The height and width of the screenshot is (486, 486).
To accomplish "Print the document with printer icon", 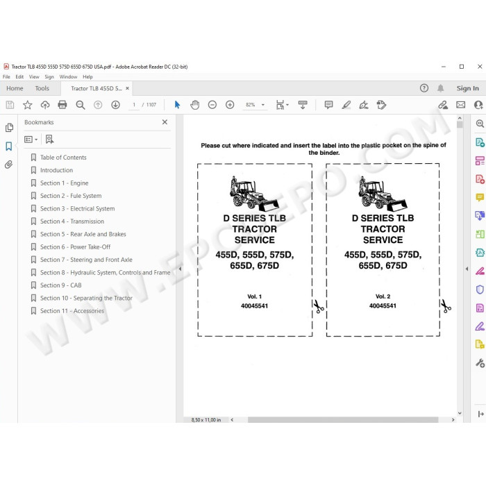I will pyautogui.click(x=62, y=105).
